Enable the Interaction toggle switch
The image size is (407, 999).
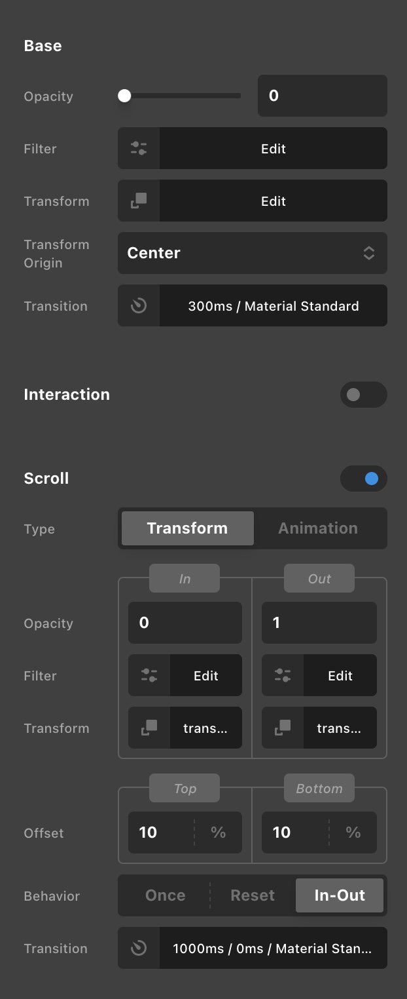tap(363, 395)
